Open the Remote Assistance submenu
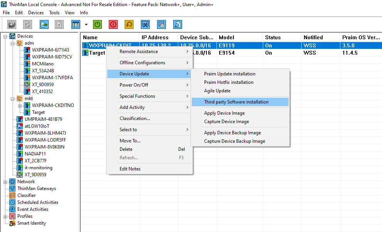The image size is (382, 232). (150, 52)
